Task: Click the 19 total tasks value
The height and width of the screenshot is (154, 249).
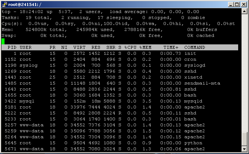Action: [x=39, y=18]
